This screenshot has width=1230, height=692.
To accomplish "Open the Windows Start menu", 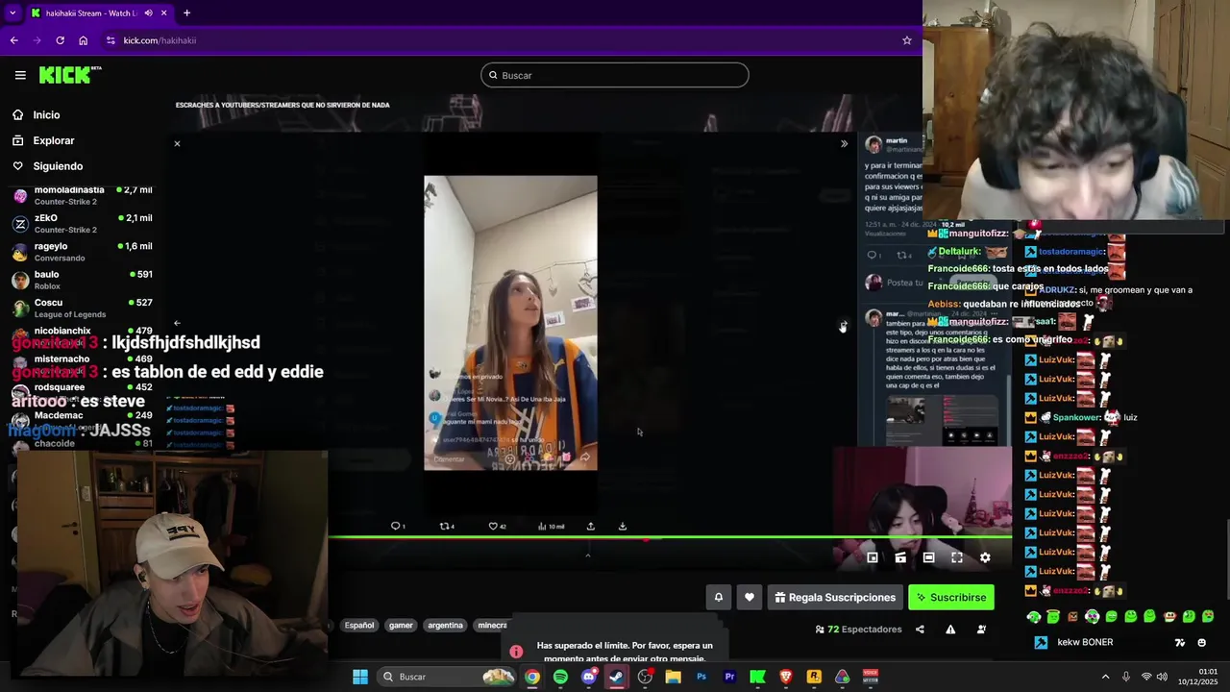I will 359,677.
